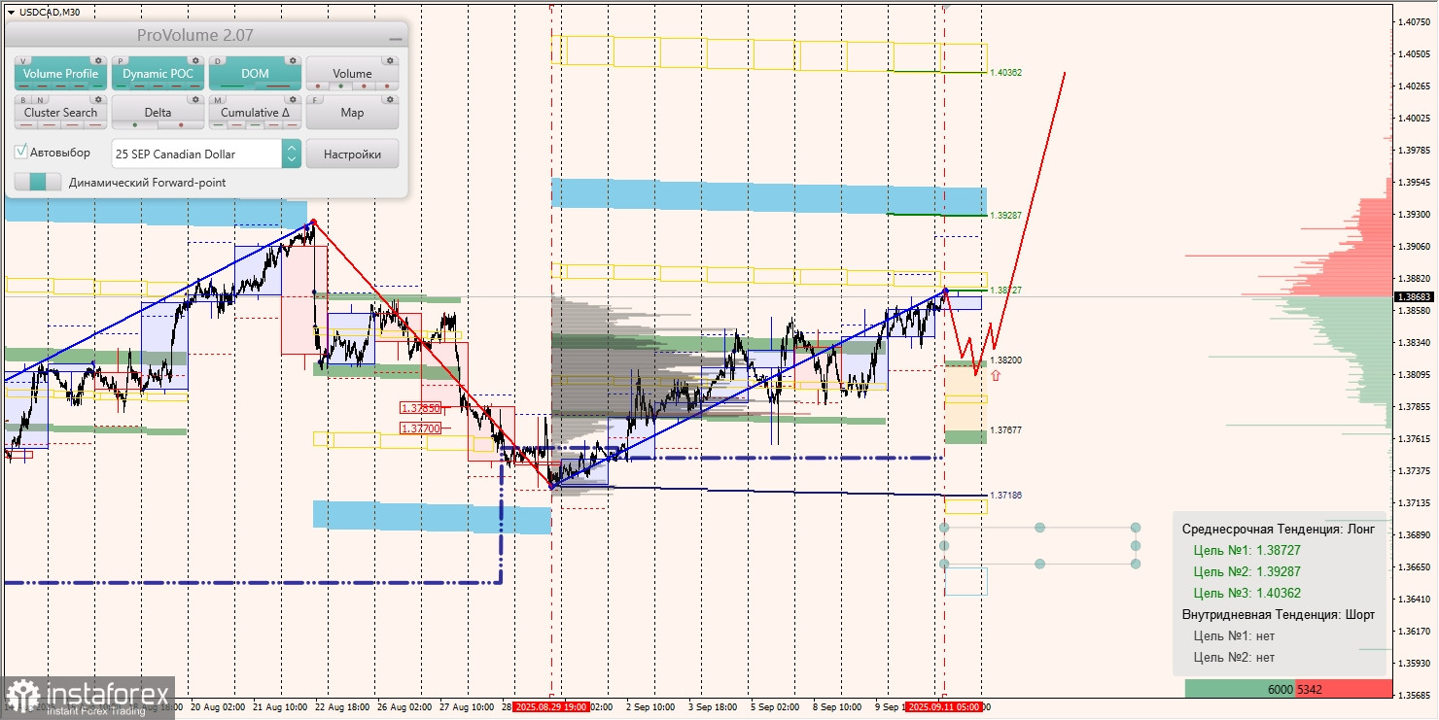
Task: Click the 1.38200 level label on chart
Action: [x=1006, y=360]
